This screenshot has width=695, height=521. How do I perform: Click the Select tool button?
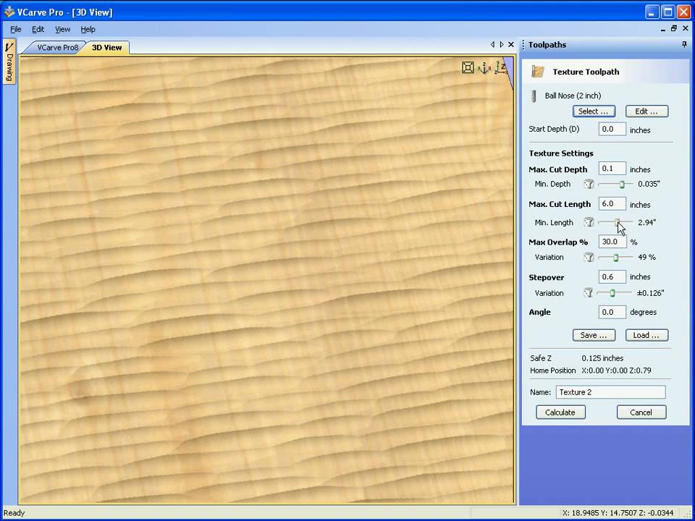pos(594,111)
